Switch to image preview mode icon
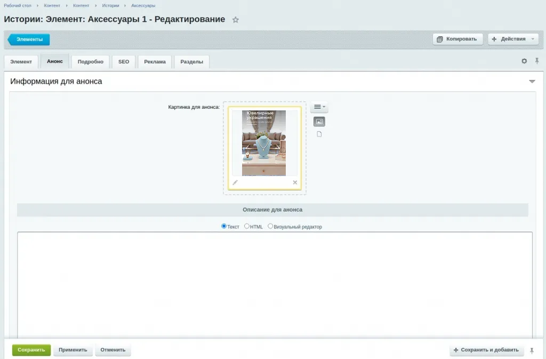The image size is (546, 359). point(319,122)
